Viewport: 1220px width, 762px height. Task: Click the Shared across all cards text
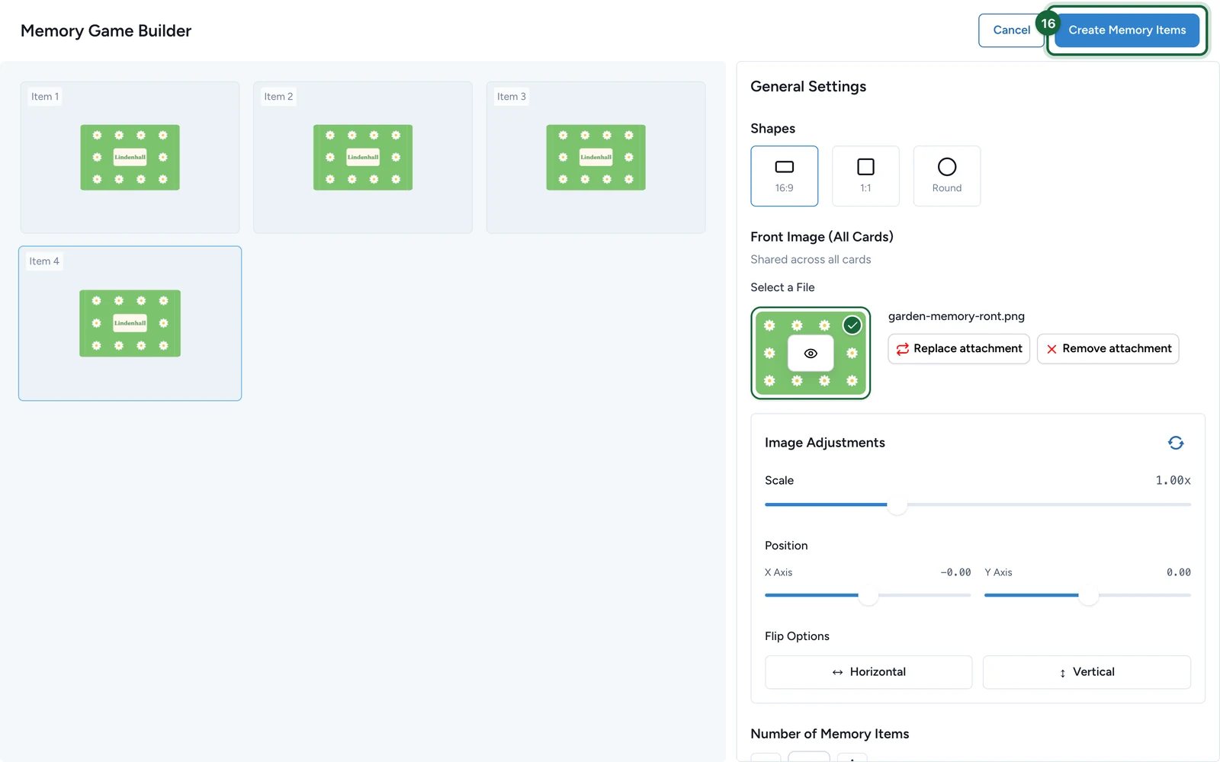[x=811, y=259]
